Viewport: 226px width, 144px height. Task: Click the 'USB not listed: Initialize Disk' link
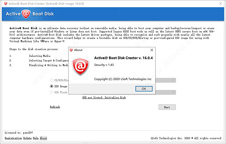pos(104,97)
